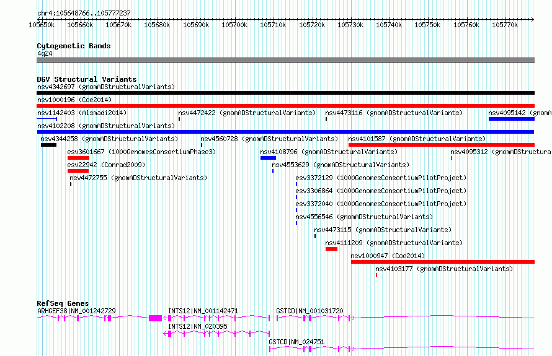Open INTS12|NM_020395 gene label
This screenshot has width=552, height=356.
click(197, 326)
